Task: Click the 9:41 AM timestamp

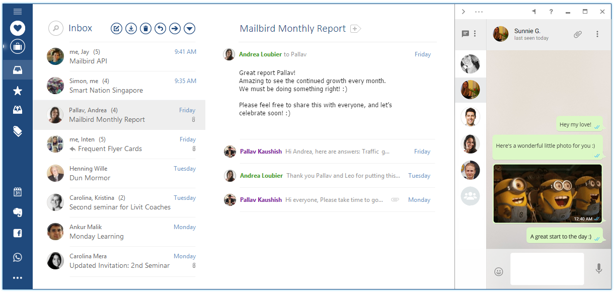Action: tap(185, 52)
